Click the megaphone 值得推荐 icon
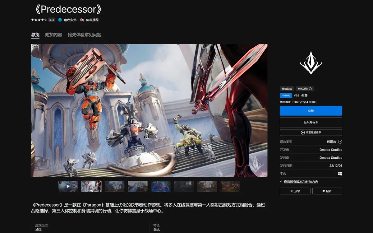This screenshot has width=373, height=233. tap(82, 20)
